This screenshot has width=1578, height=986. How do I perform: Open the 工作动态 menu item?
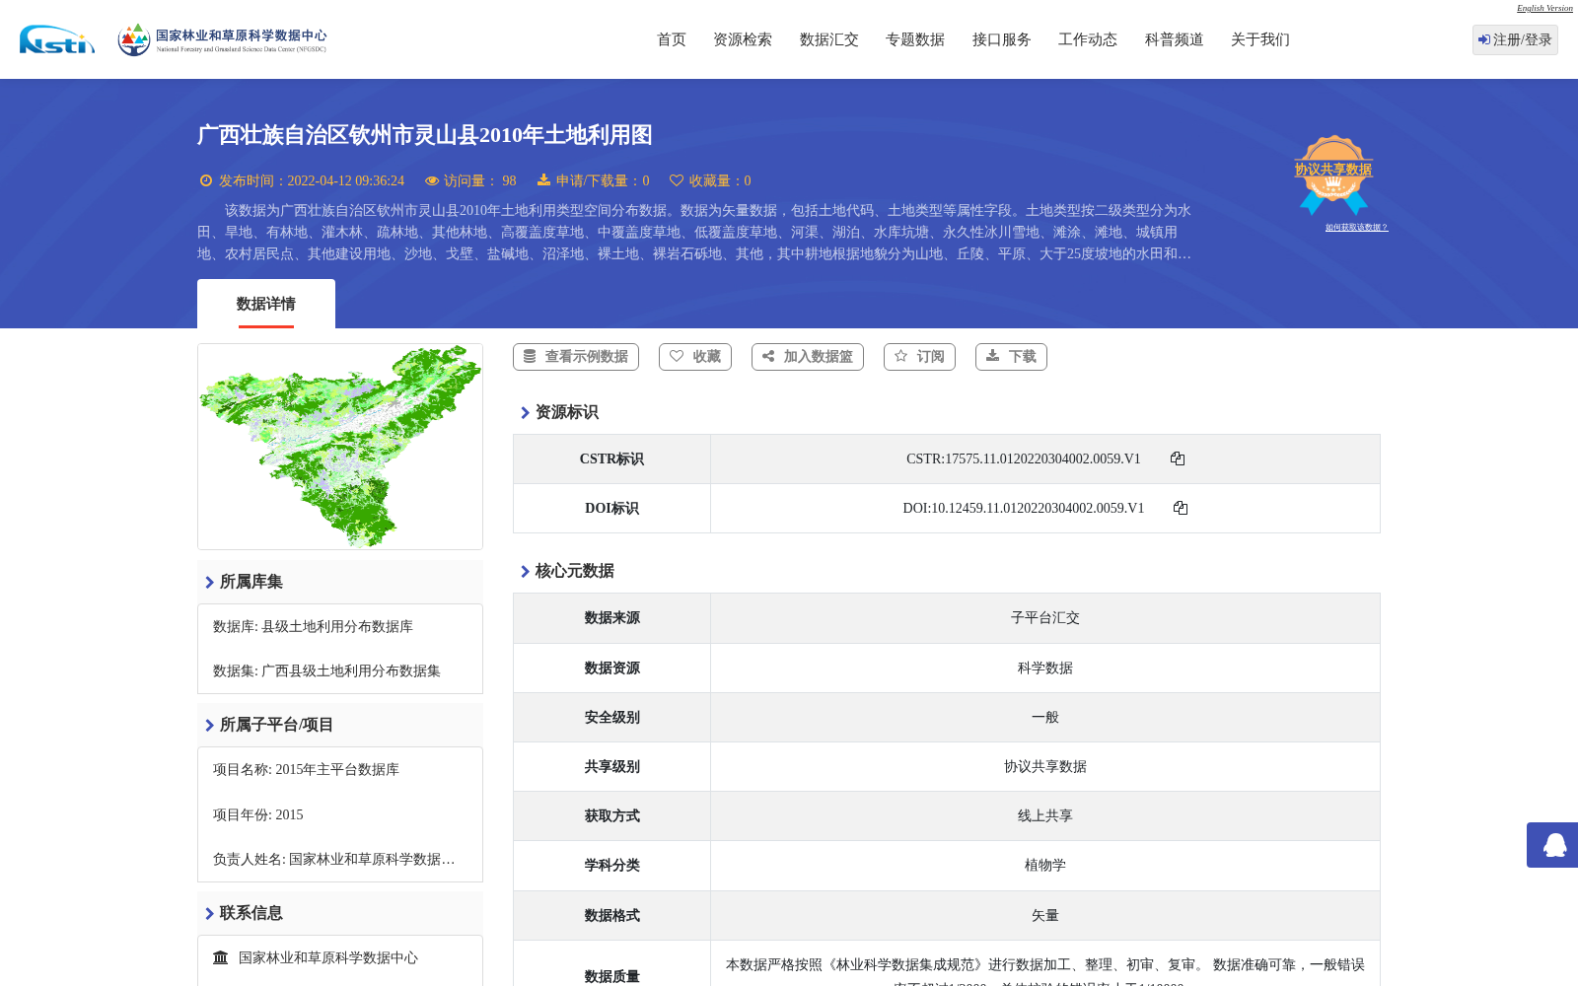point(1088,39)
